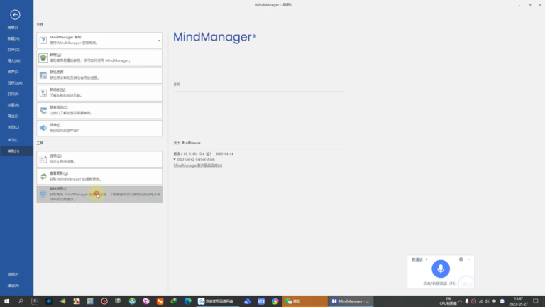This screenshot has height=307, width=545.
Task: Minimize the voice input widget
Action: [x=469, y=259]
